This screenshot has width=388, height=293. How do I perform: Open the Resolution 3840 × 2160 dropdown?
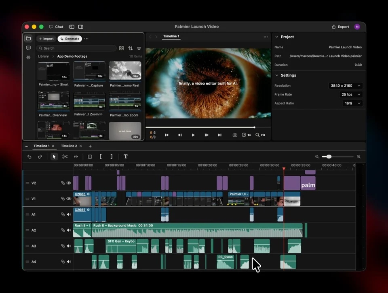pos(346,86)
